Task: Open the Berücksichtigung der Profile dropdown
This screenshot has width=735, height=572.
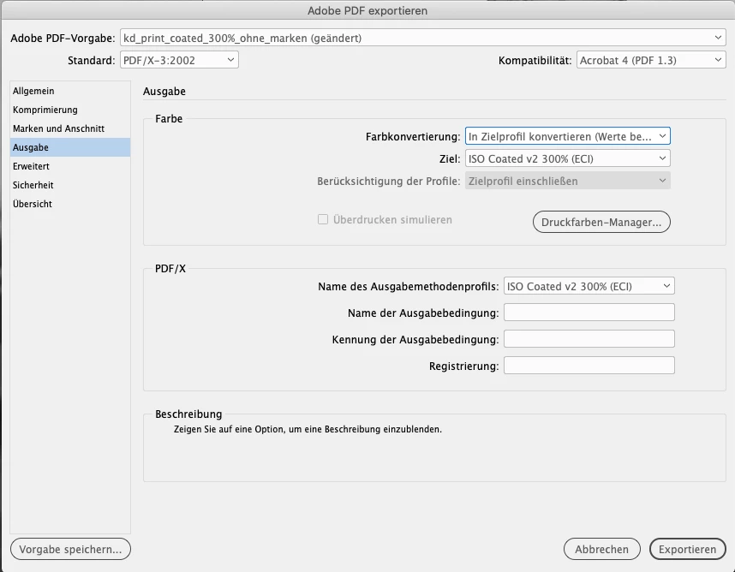Action: 567,181
